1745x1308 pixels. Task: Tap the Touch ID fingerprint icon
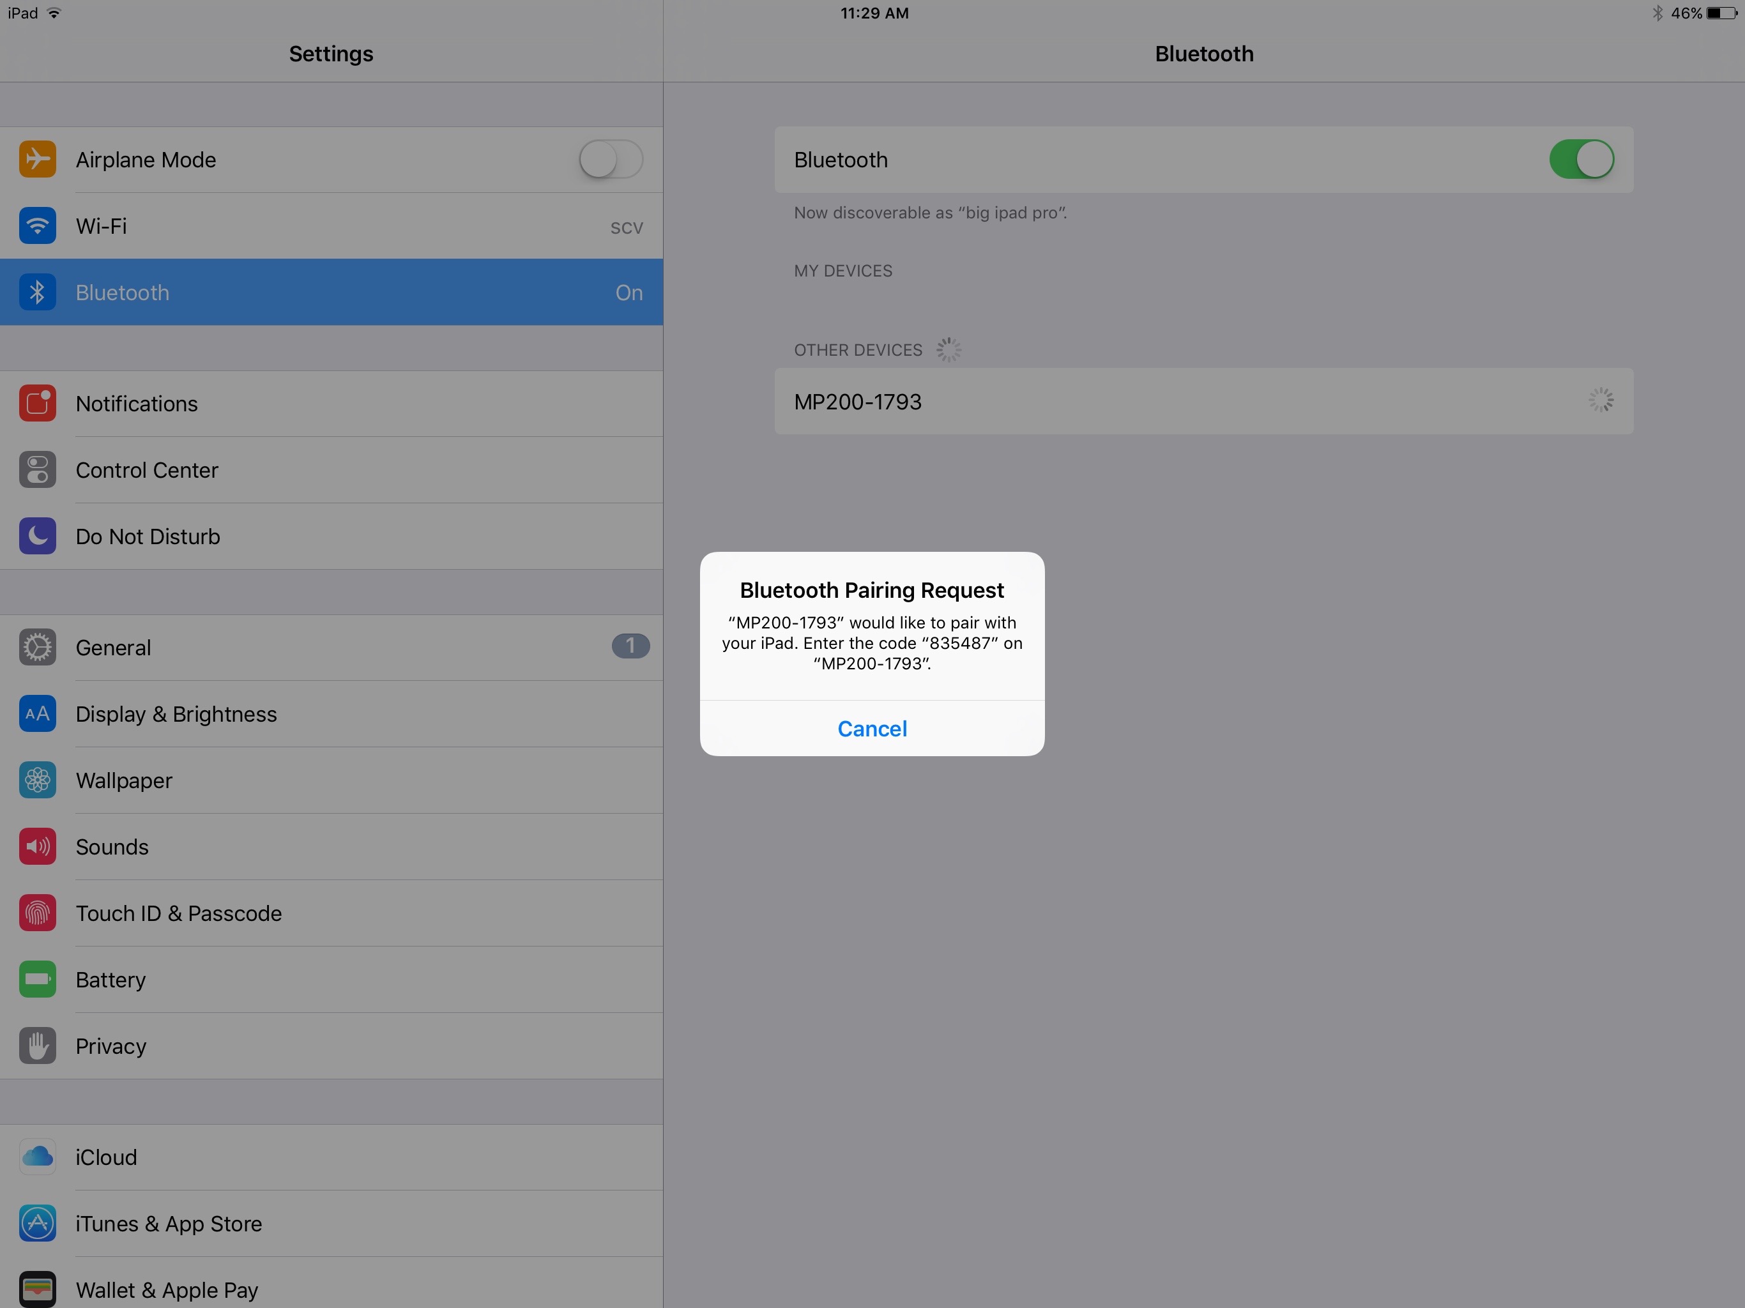37,913
